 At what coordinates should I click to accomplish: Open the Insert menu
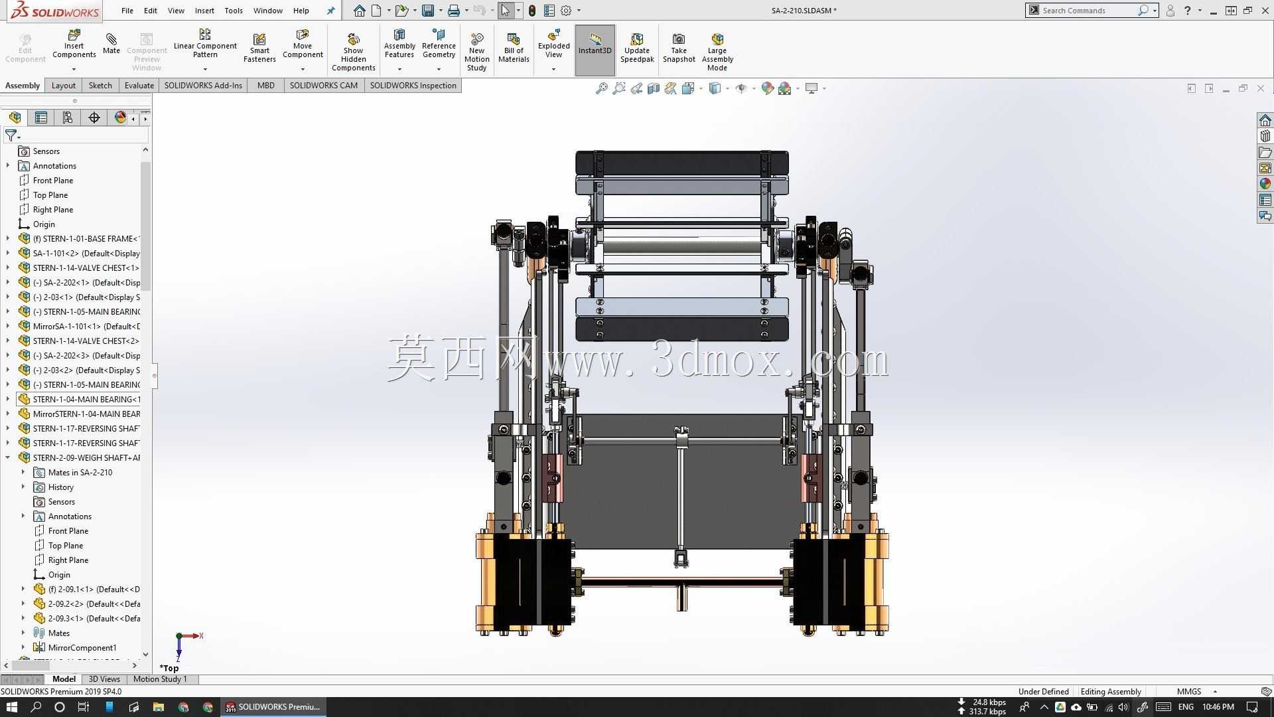point(204,11)
